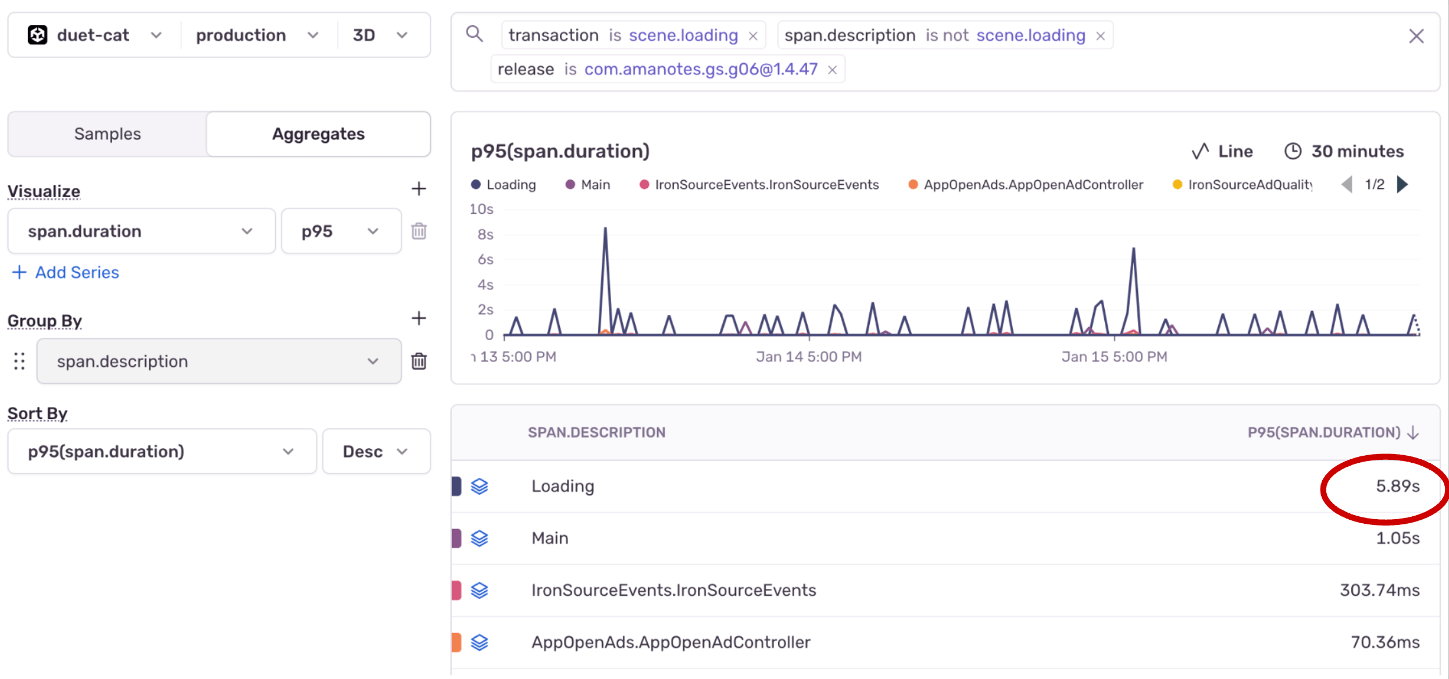Add a new Visualize chart with plus

[419, 189]
